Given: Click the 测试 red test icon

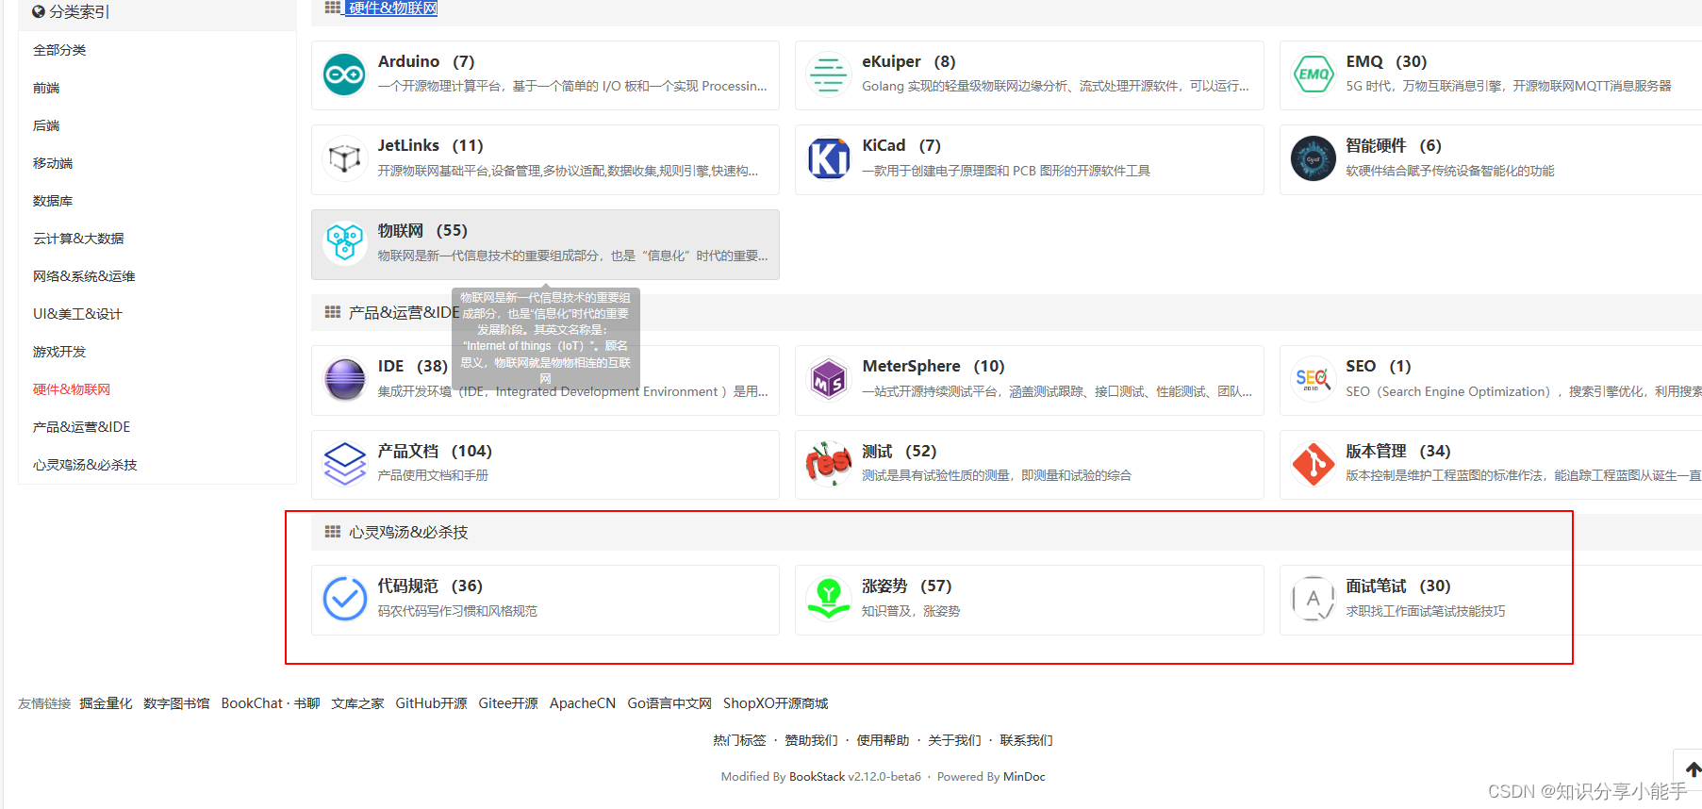Looking at the screenshot, I should 829,464.
